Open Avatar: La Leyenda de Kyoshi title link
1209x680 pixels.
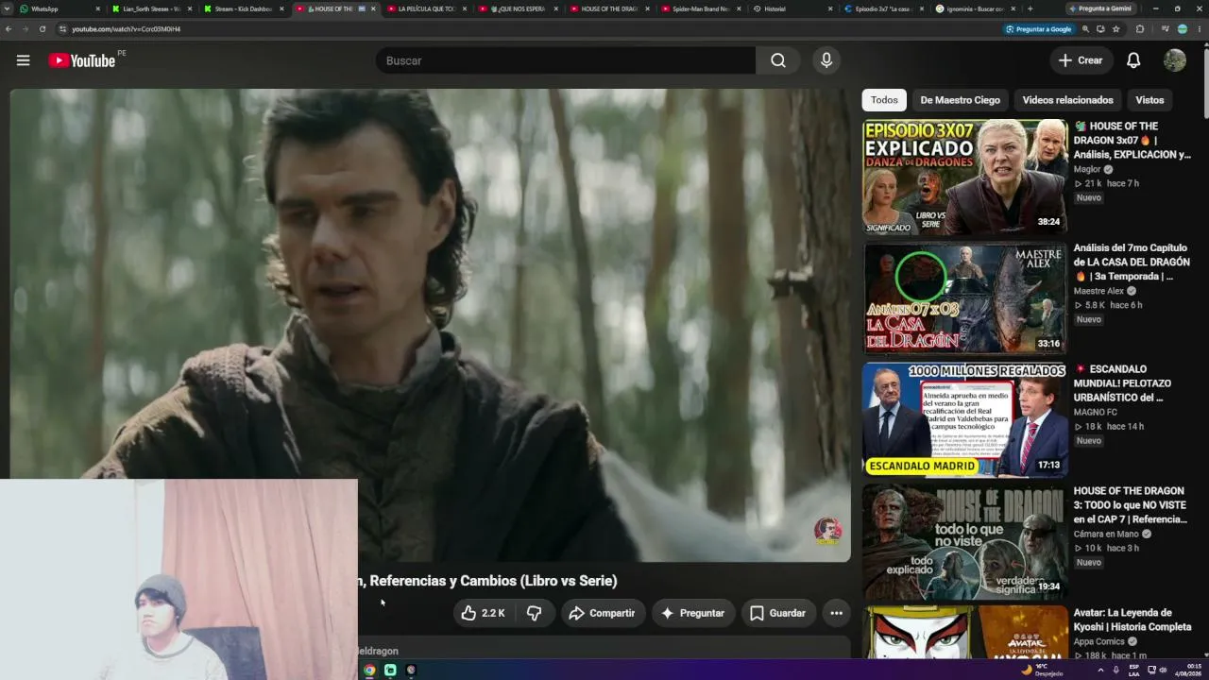pos(1132,620)
